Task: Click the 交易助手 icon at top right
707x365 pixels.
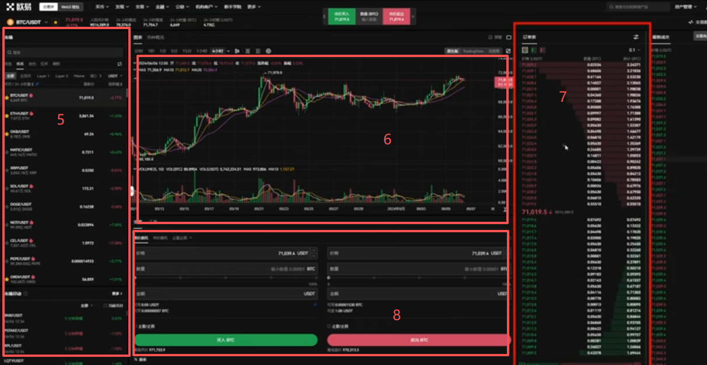Action: (691, 22)
